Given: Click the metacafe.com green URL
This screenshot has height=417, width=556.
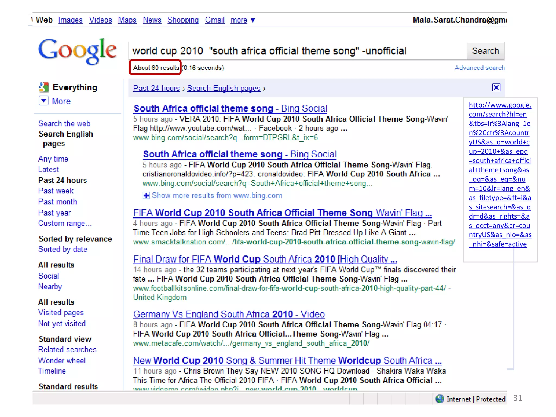Looking at the screenshot, I should pyautogui.click(x=251, y=343).
